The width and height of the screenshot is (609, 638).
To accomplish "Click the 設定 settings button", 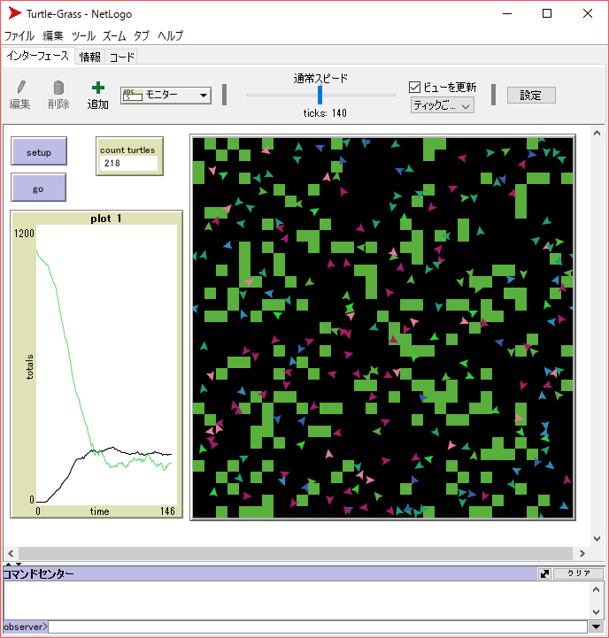I will tap(530, 96).
